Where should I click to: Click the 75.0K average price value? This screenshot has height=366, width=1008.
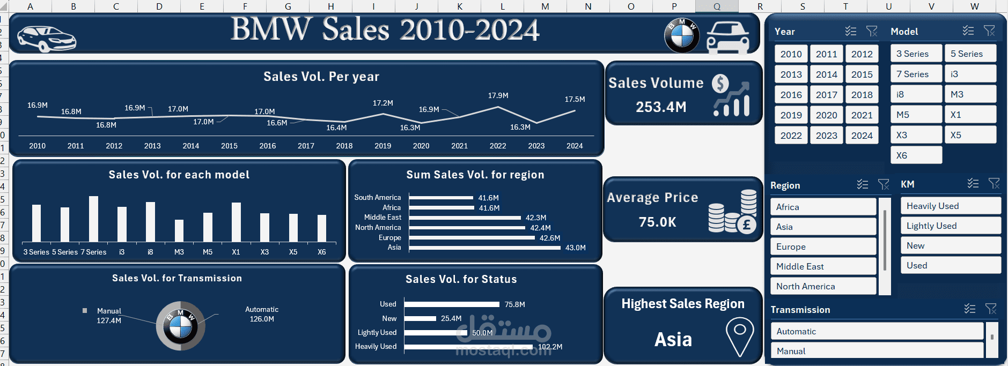pyautogui.click(x=657, y=222)
